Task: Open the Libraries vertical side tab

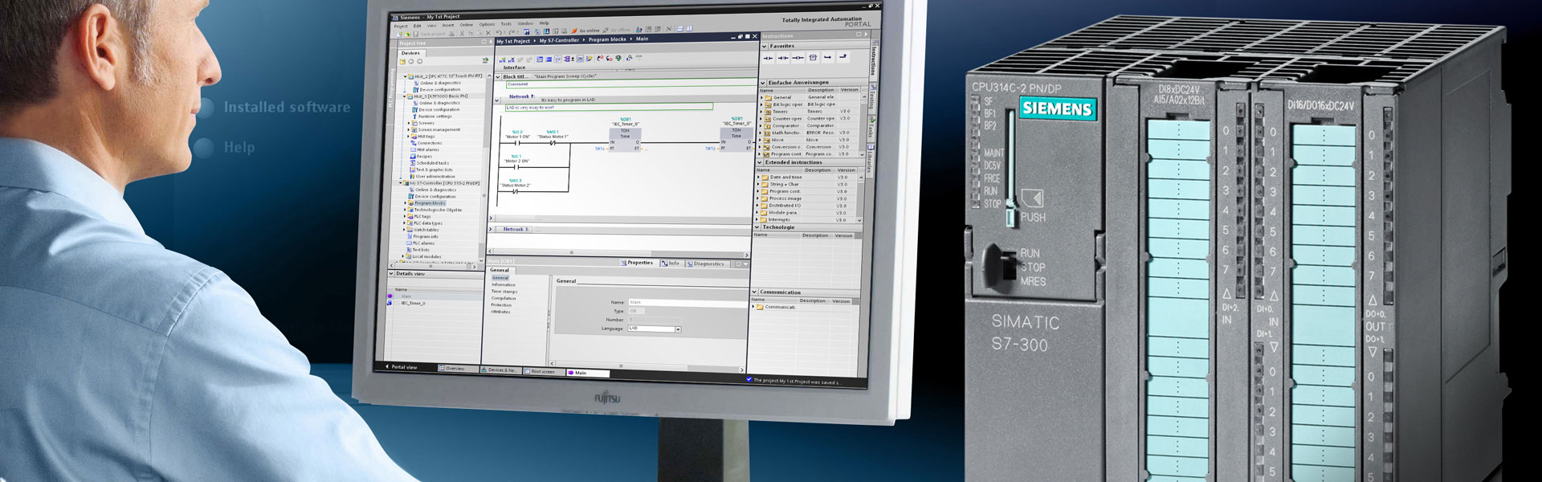Action: (x=871, y=159)
